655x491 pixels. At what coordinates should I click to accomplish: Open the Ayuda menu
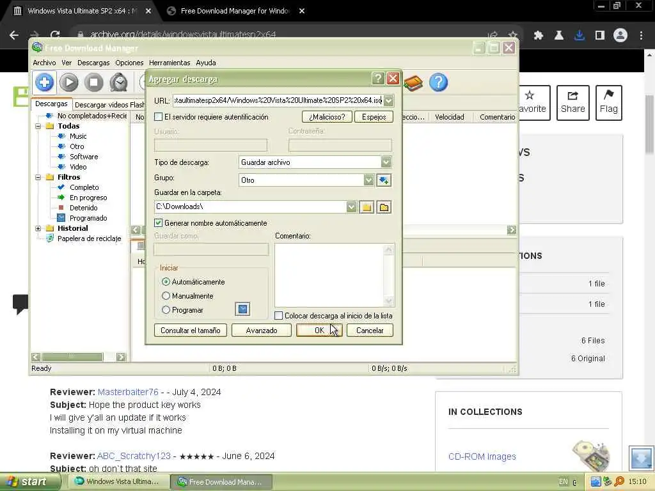click(x=206, y=63)
